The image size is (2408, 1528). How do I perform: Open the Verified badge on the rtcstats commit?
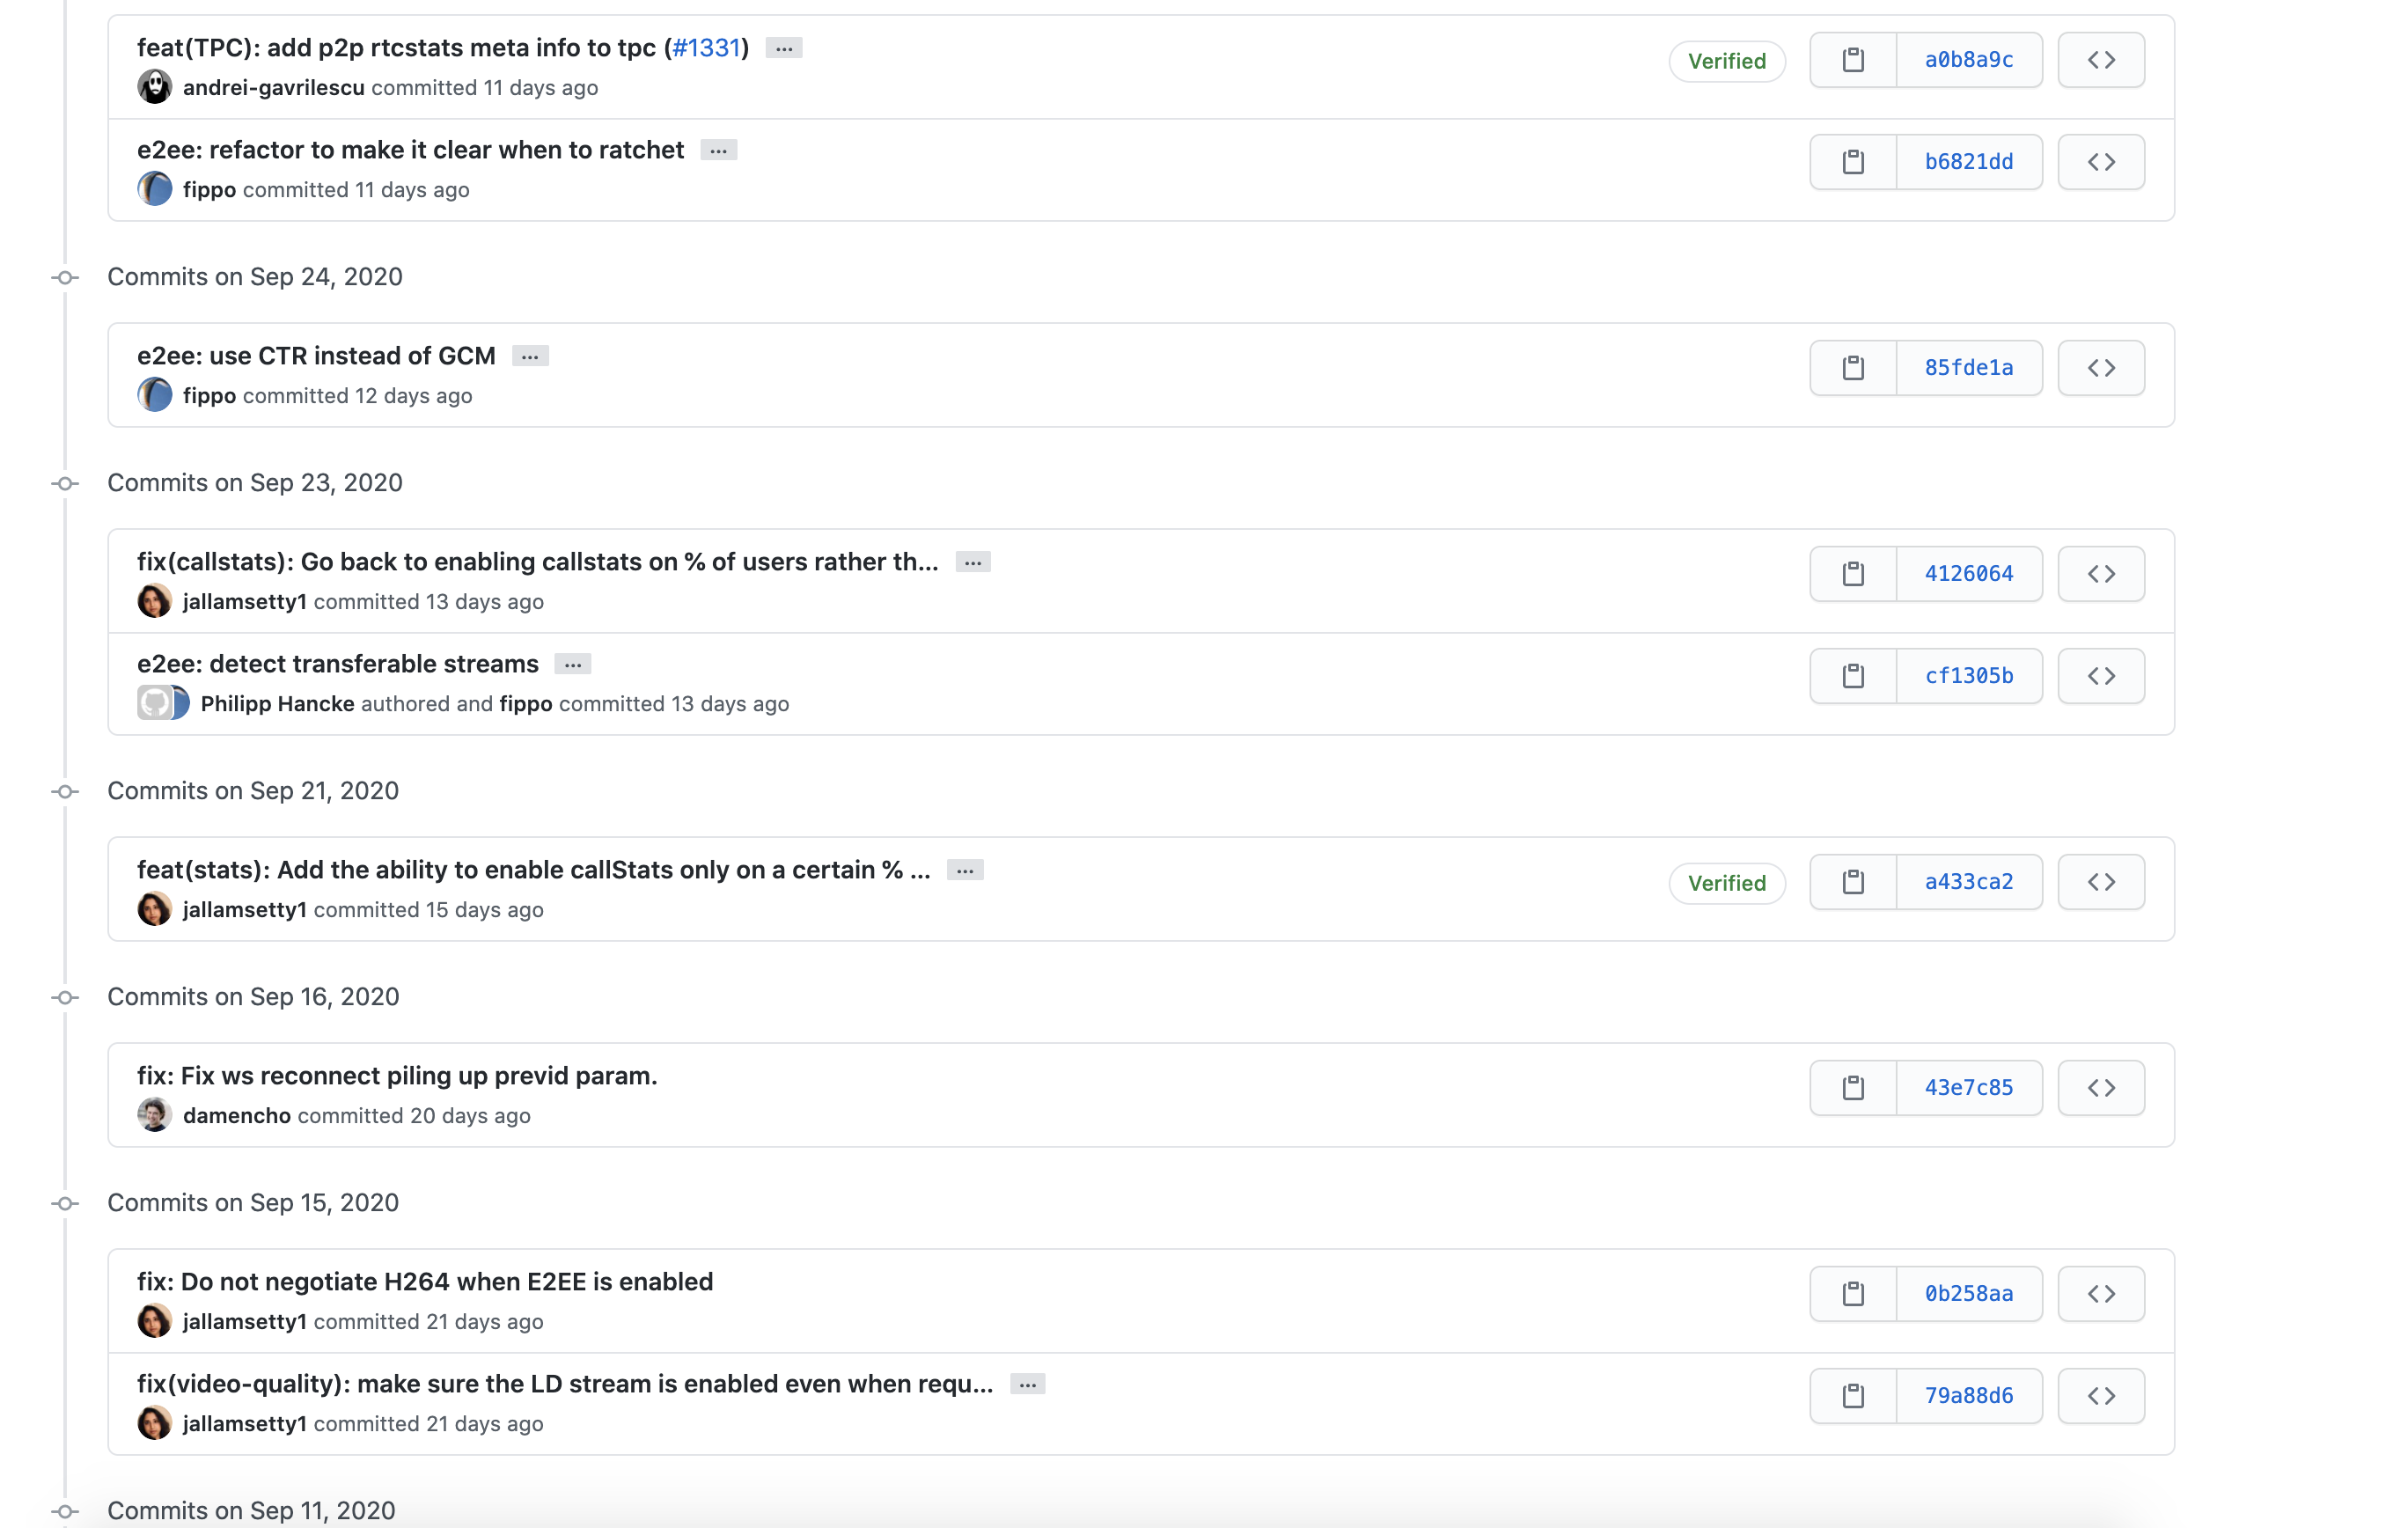(x=1727, y=60)
